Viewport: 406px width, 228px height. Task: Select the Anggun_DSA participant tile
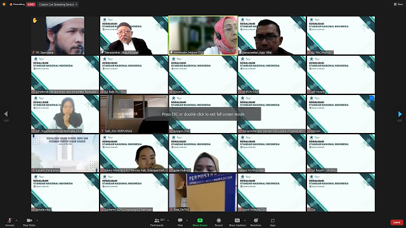pyautogui.click(x=203, y=114)
